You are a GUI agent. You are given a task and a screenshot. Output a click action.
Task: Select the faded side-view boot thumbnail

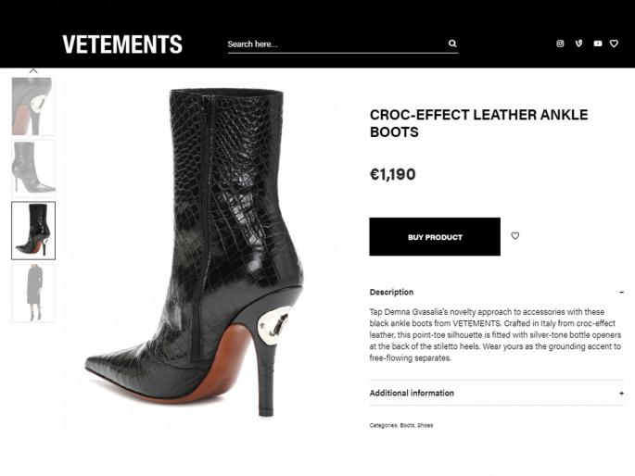click(x=33, y=168)
